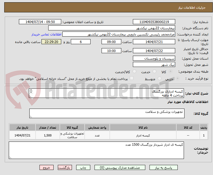Click the تعداد / مقدار column header
This screenshot has width=213, height=175.
[48, 127]
